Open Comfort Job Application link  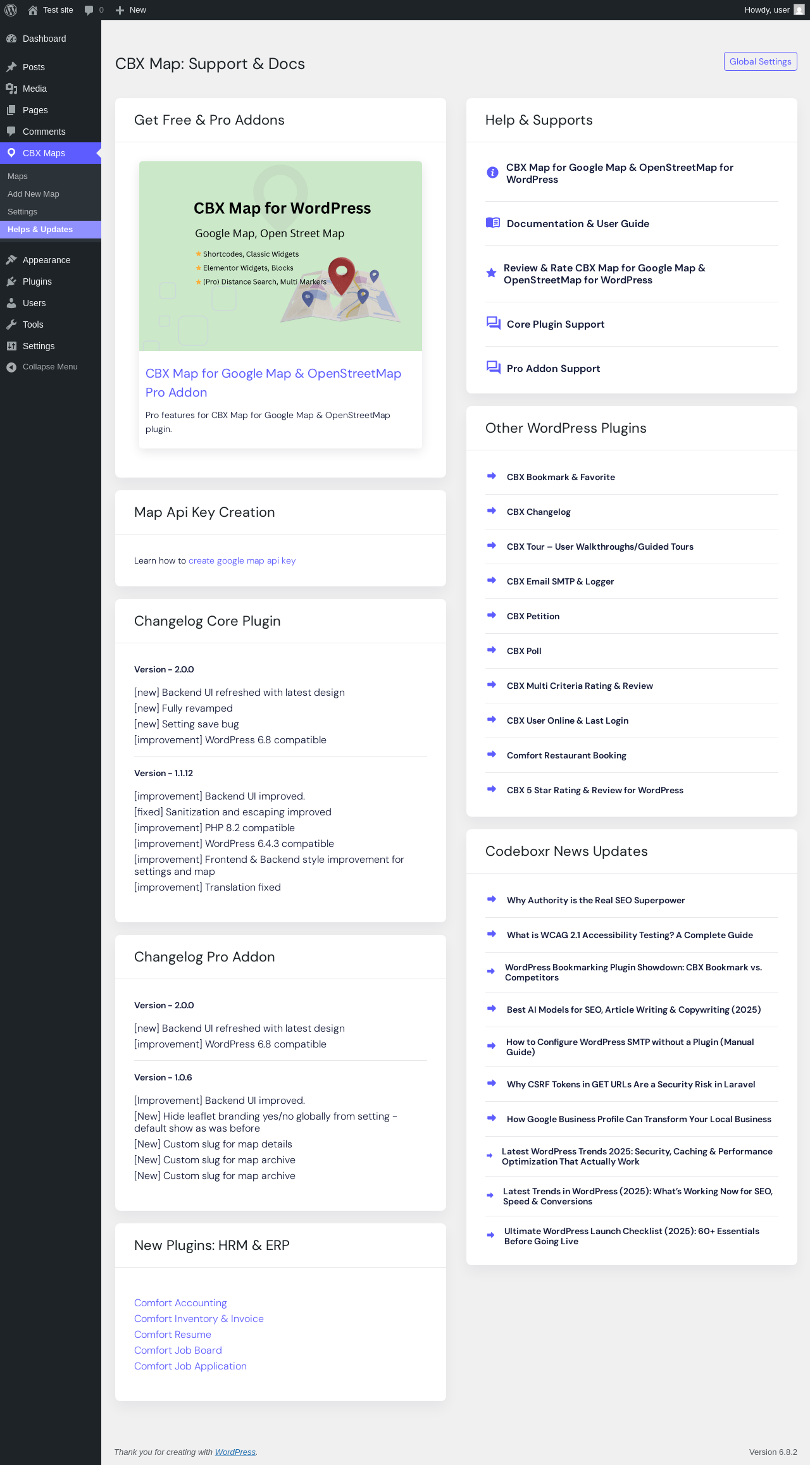pyautogui.click(x=190, y=1366)
